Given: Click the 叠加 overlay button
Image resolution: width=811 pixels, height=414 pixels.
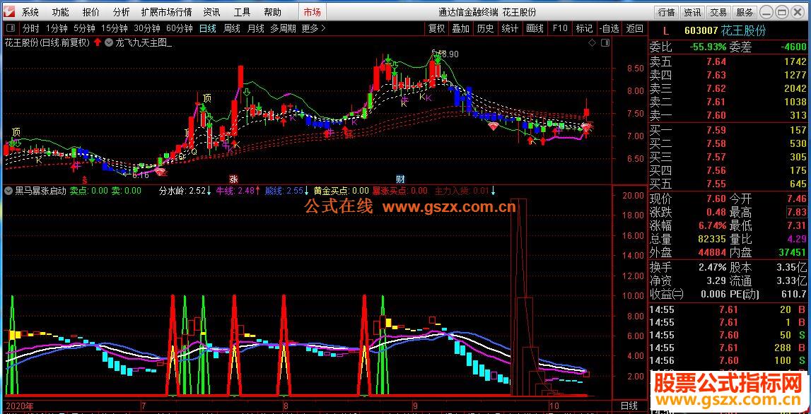Looking at the screenshot, I should (460, 28).
